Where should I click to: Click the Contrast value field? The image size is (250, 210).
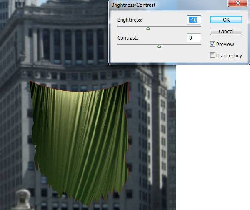(194, 38)
